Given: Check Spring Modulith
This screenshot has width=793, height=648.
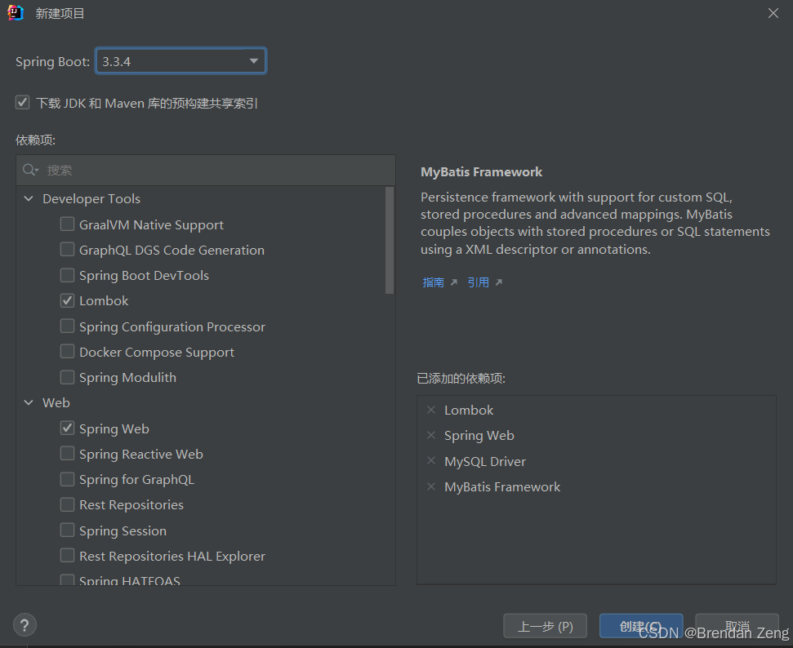Looking at the screenshot, I should tap(67, 377).
